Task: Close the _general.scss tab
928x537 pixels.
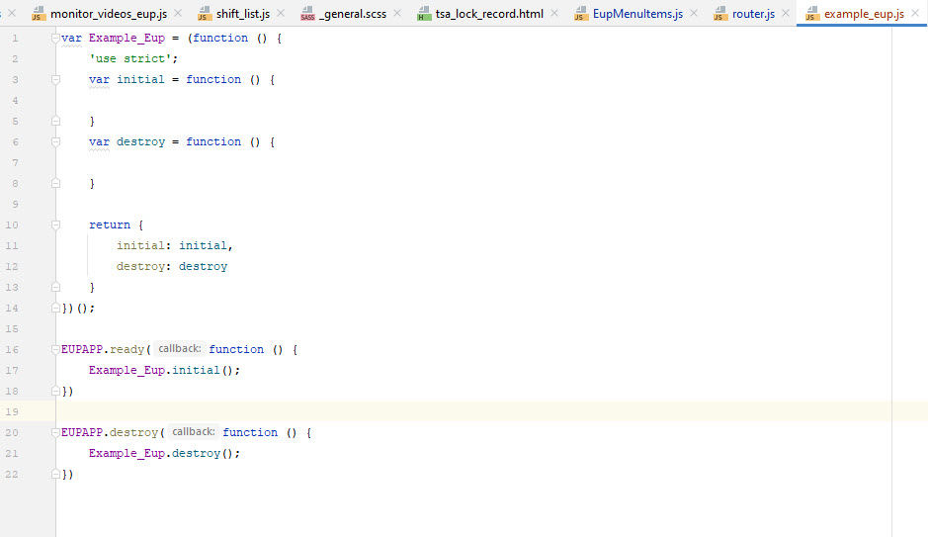Action: click(397, 13)
